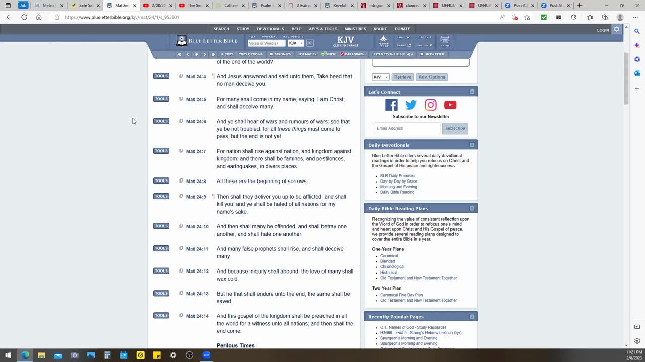645x362 pixels.
Task: Close the Let's Connect panel
Action: 472,92
